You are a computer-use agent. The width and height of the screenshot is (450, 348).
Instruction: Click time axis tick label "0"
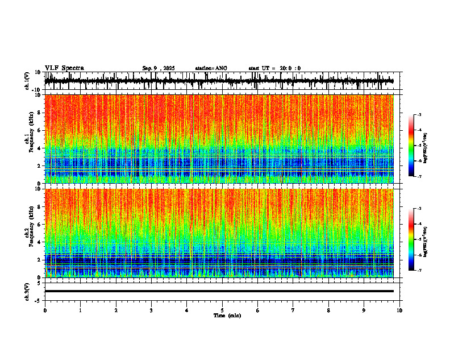click(x=45, y=310)
